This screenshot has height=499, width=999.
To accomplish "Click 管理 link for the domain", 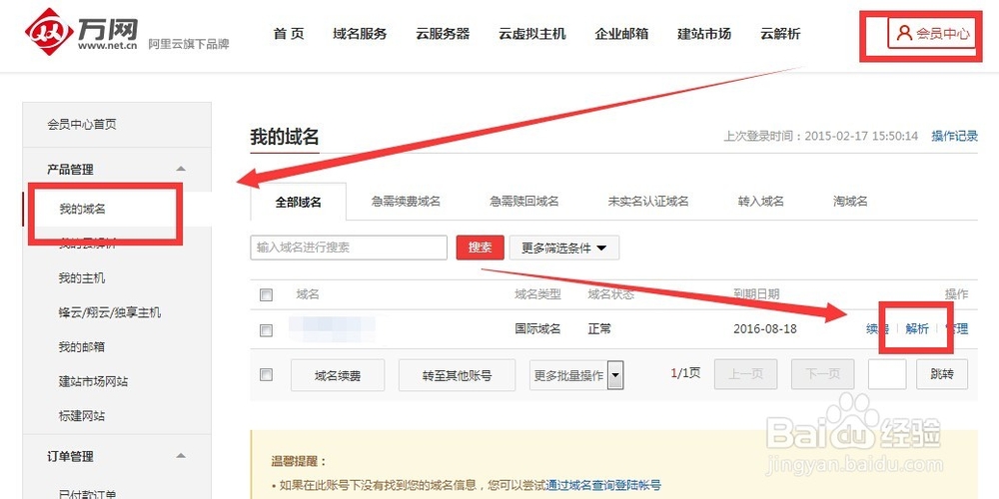I will pyautogui.click(x=957, y=328).
